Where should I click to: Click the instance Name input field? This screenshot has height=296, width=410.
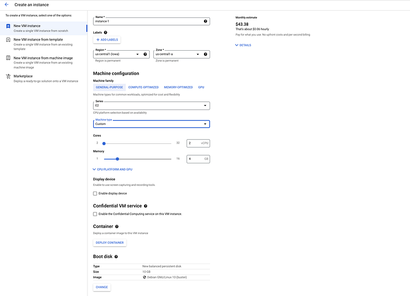[x=151, y=21]
